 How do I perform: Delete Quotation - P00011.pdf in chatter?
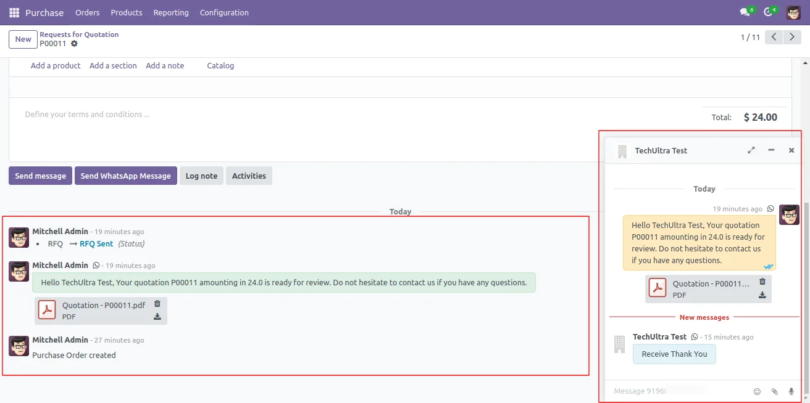tap(157, 304)
